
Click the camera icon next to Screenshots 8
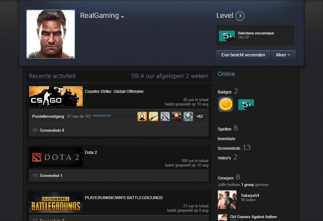35,130
